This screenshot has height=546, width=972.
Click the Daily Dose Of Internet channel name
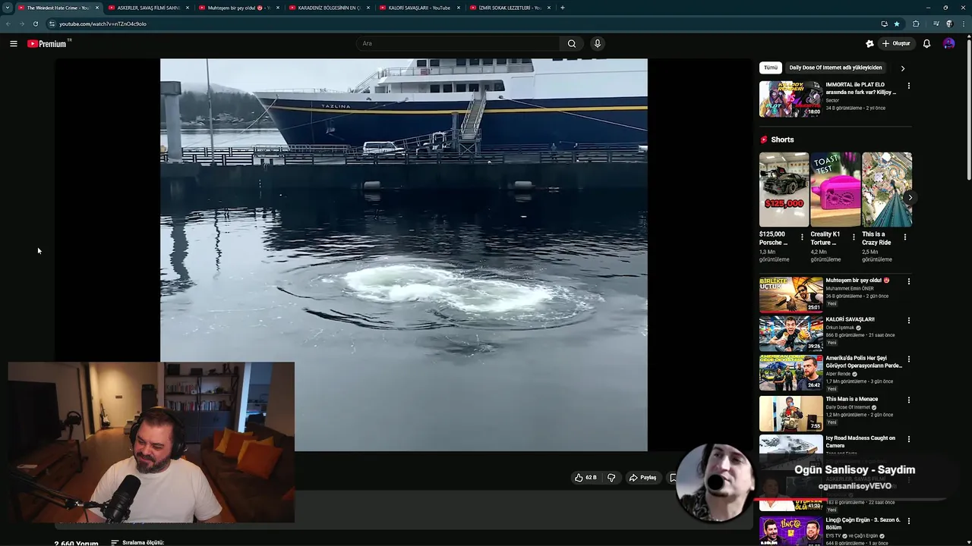pos(849,407)
